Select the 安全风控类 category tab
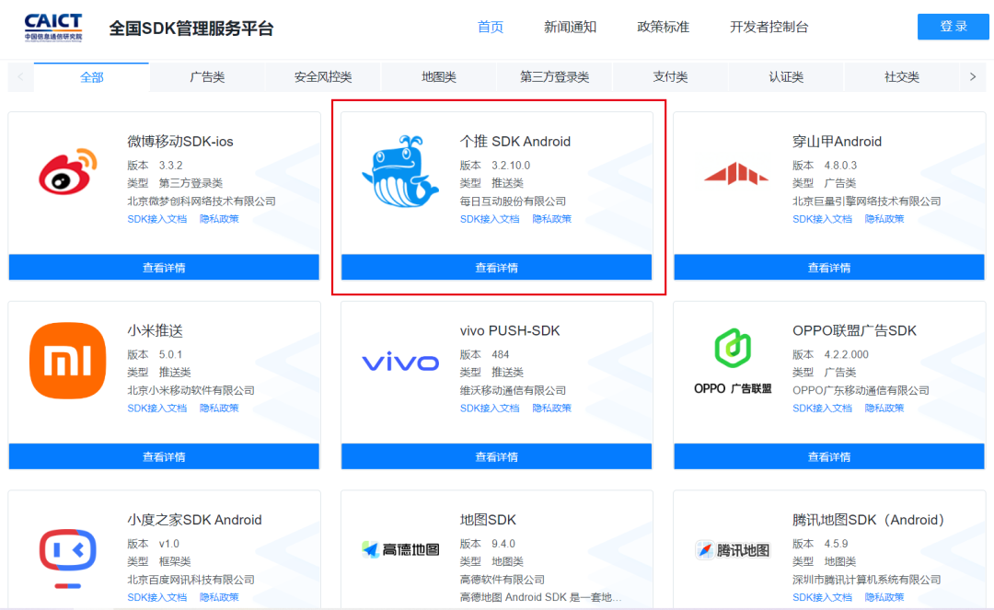 coord(323,77)
